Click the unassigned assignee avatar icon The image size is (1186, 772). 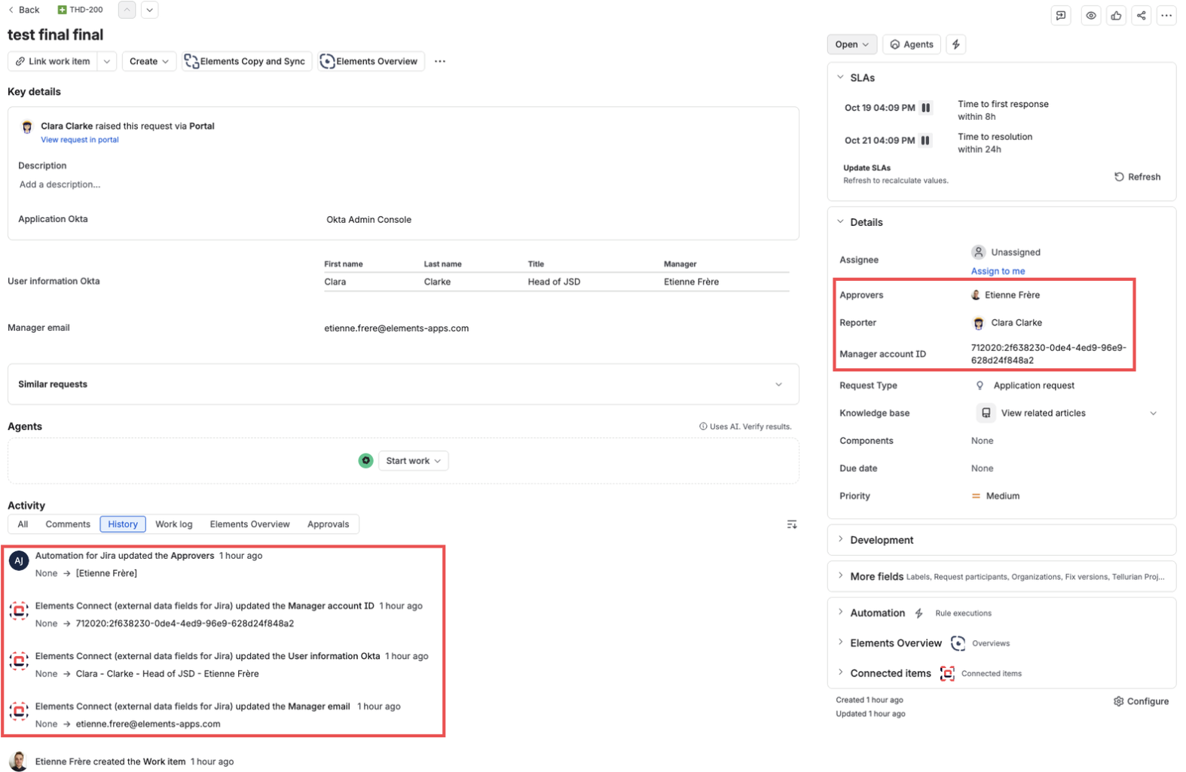click(x=978, y=252)
